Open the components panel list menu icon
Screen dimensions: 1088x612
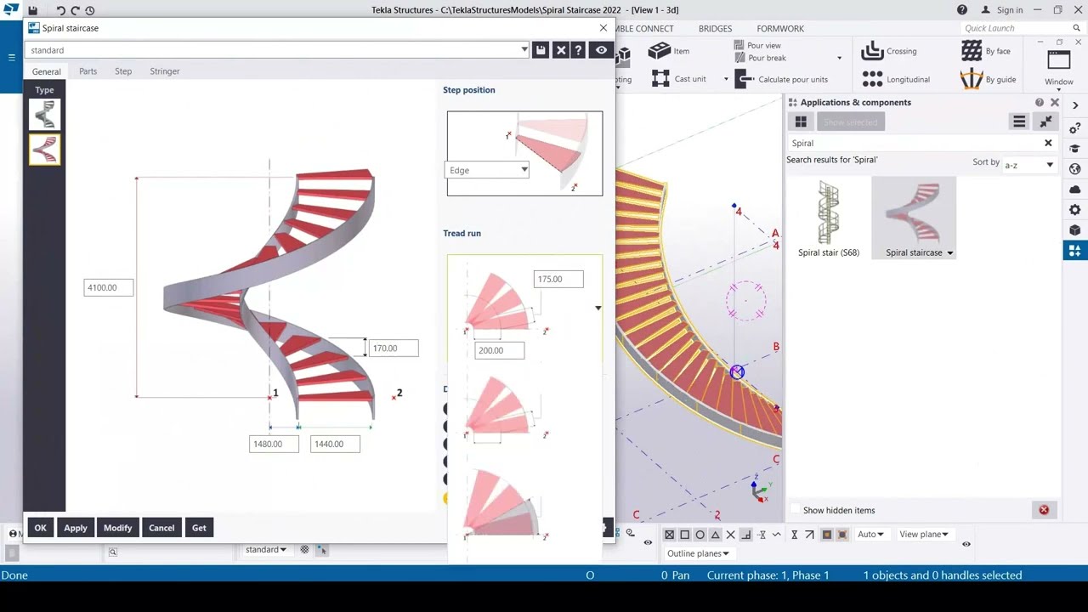(1019, 122)
